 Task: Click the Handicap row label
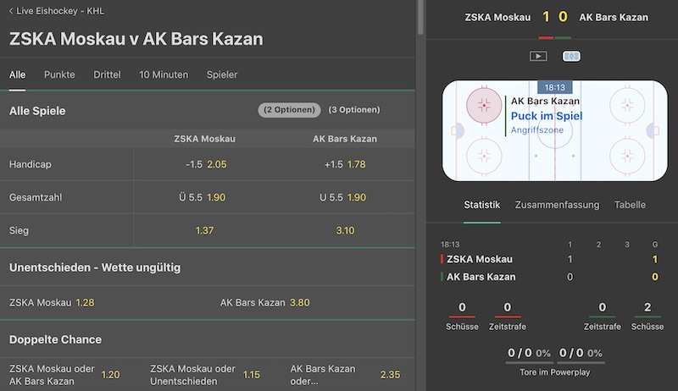coord(31,164)
